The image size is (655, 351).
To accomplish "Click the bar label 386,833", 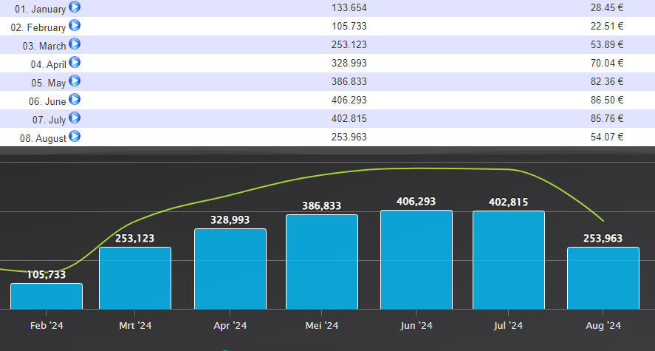I will click(x=322, y=205).
